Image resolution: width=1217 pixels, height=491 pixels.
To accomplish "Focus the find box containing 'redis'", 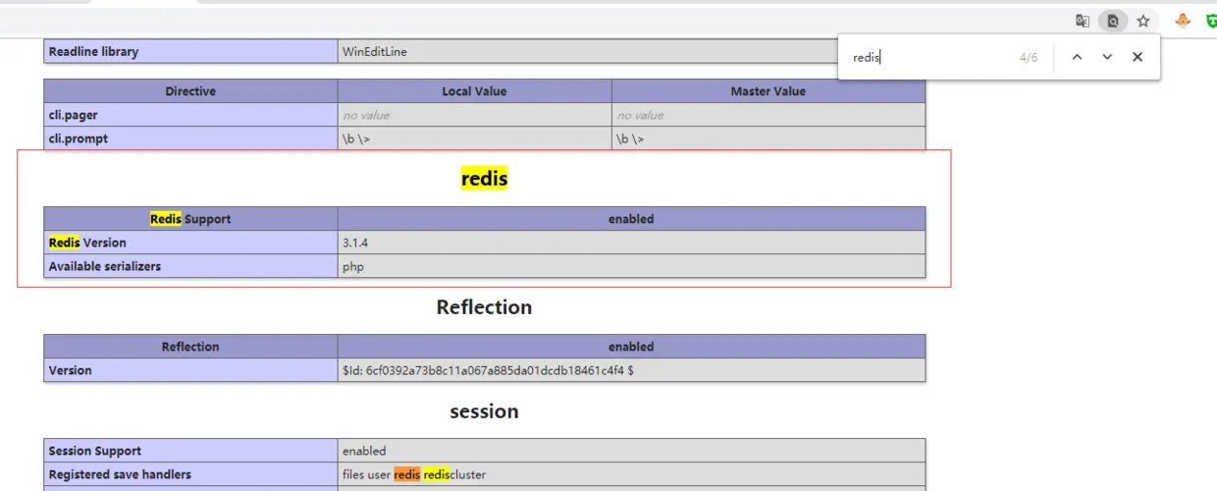I will click(927, 57).
